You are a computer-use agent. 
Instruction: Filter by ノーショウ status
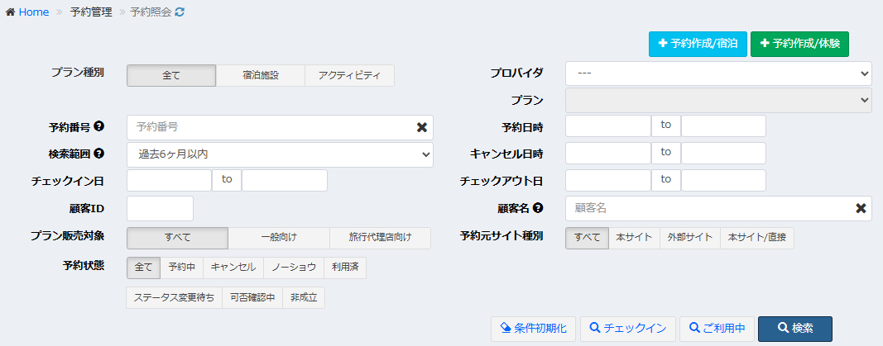pyautogui.click(x=294, y=268)
